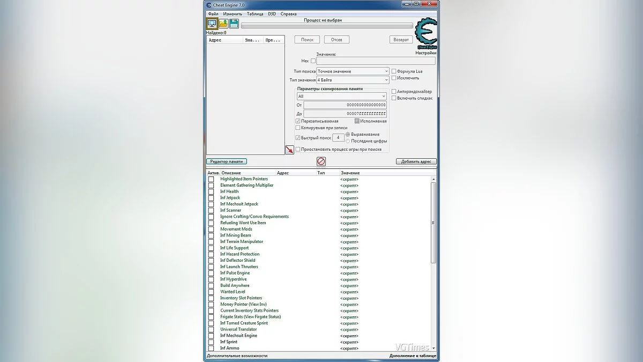Click the red prohibition clear-list icon
This screenshot has height=362, width=643.
pos(321,161)
